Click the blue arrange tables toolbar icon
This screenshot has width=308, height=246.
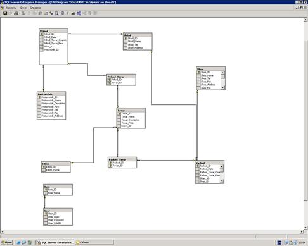(x=79, y=13)
